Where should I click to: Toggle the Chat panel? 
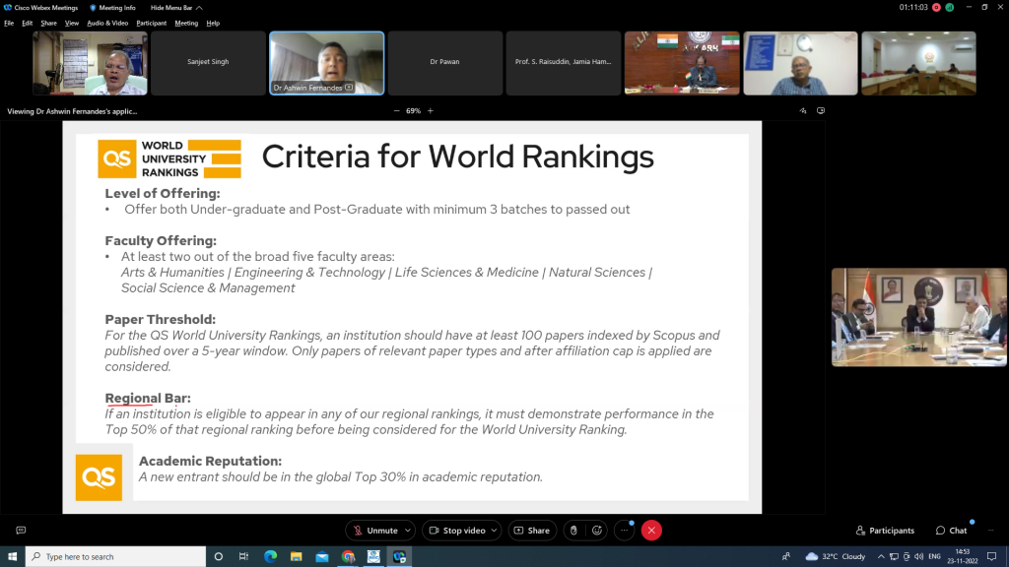(x=952, y=531)
